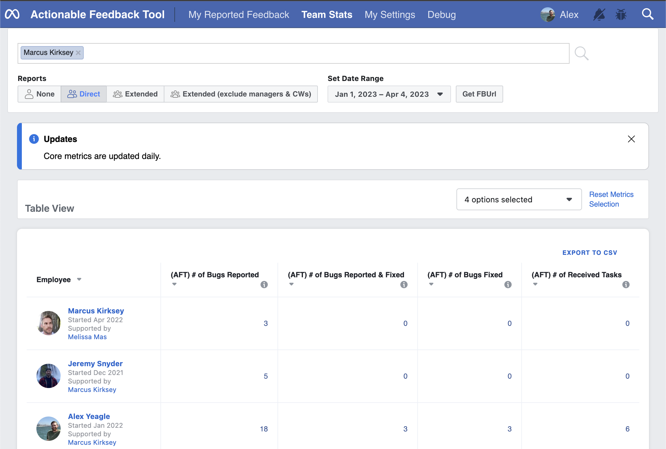Sort by the Employee column arrow

(x=79, y=279)
